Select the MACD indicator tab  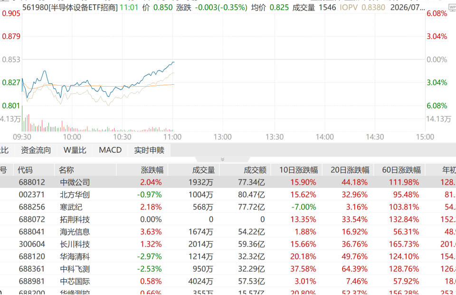[110, 150]
